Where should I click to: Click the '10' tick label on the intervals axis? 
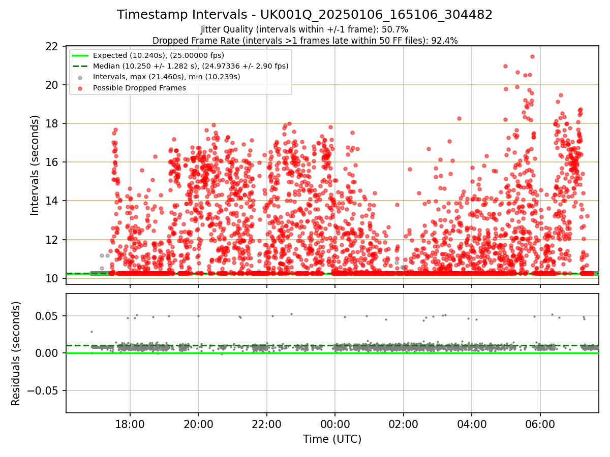(x=53, y=278)
